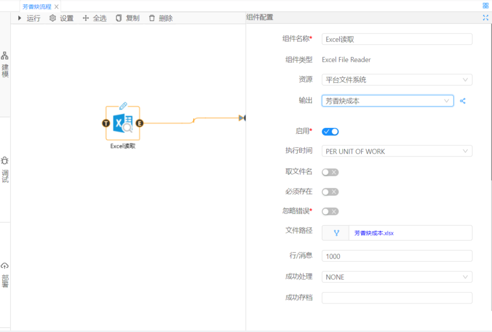Click the branch icon in 文件路径 field
Screen dimensions: 492x332
(336, 233)
